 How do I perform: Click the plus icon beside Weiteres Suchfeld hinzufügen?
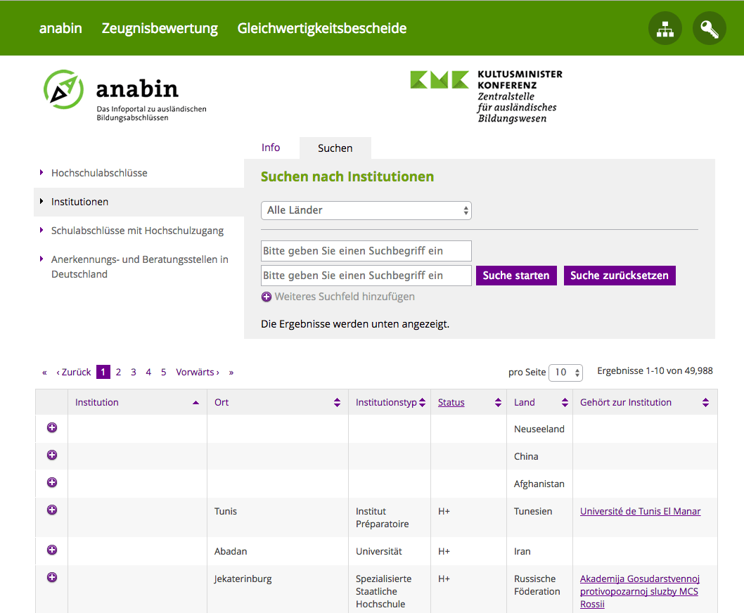point(266,296)
